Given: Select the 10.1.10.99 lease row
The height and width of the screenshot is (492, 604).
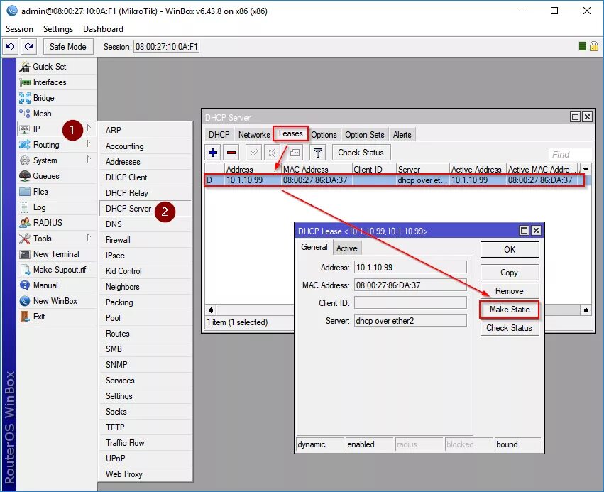Looking at the screenshot, I should (x=394, y=180).
